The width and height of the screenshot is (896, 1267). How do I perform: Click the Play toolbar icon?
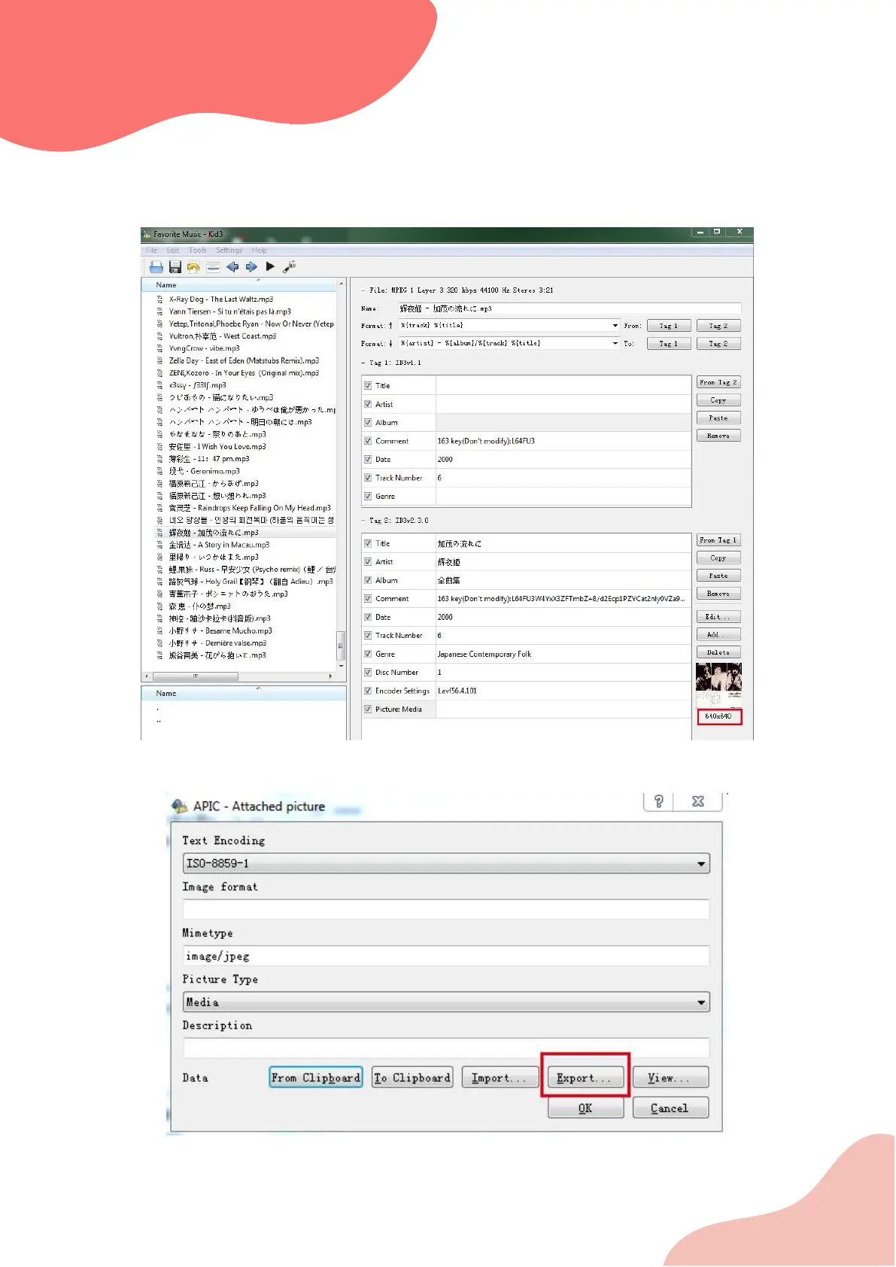tap(270, 266)
